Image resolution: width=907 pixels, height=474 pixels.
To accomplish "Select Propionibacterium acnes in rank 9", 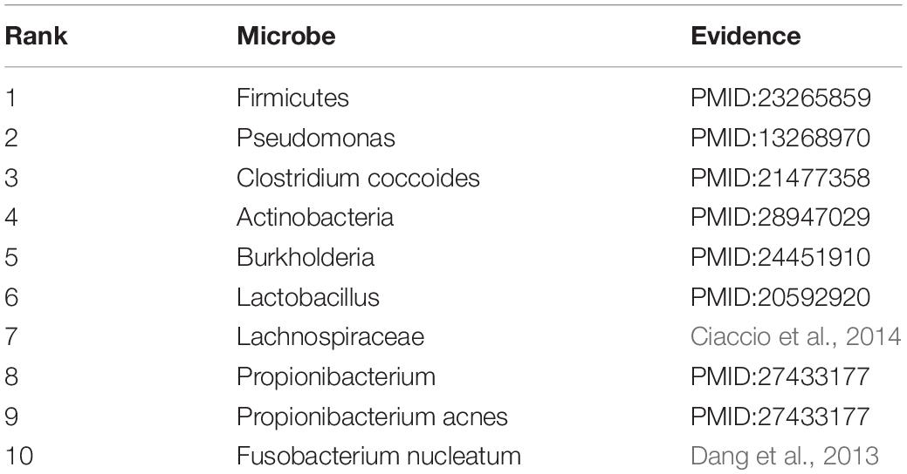I will 372,416.
